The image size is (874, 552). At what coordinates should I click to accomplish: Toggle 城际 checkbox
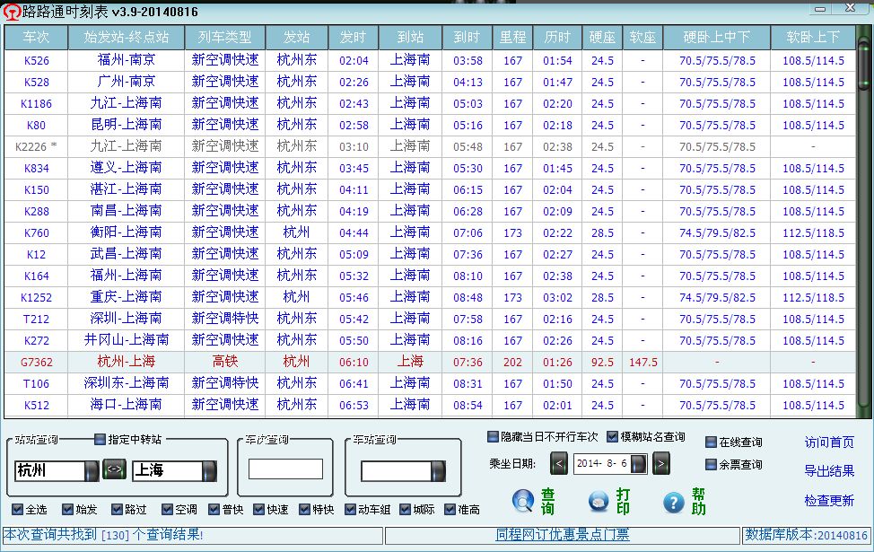[x=406, y=509]
